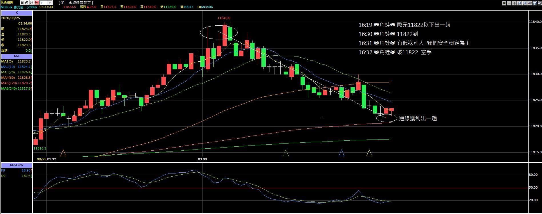Select the MA5(120) moving average row
Screen dimensions: 542x214
[17, 83]
